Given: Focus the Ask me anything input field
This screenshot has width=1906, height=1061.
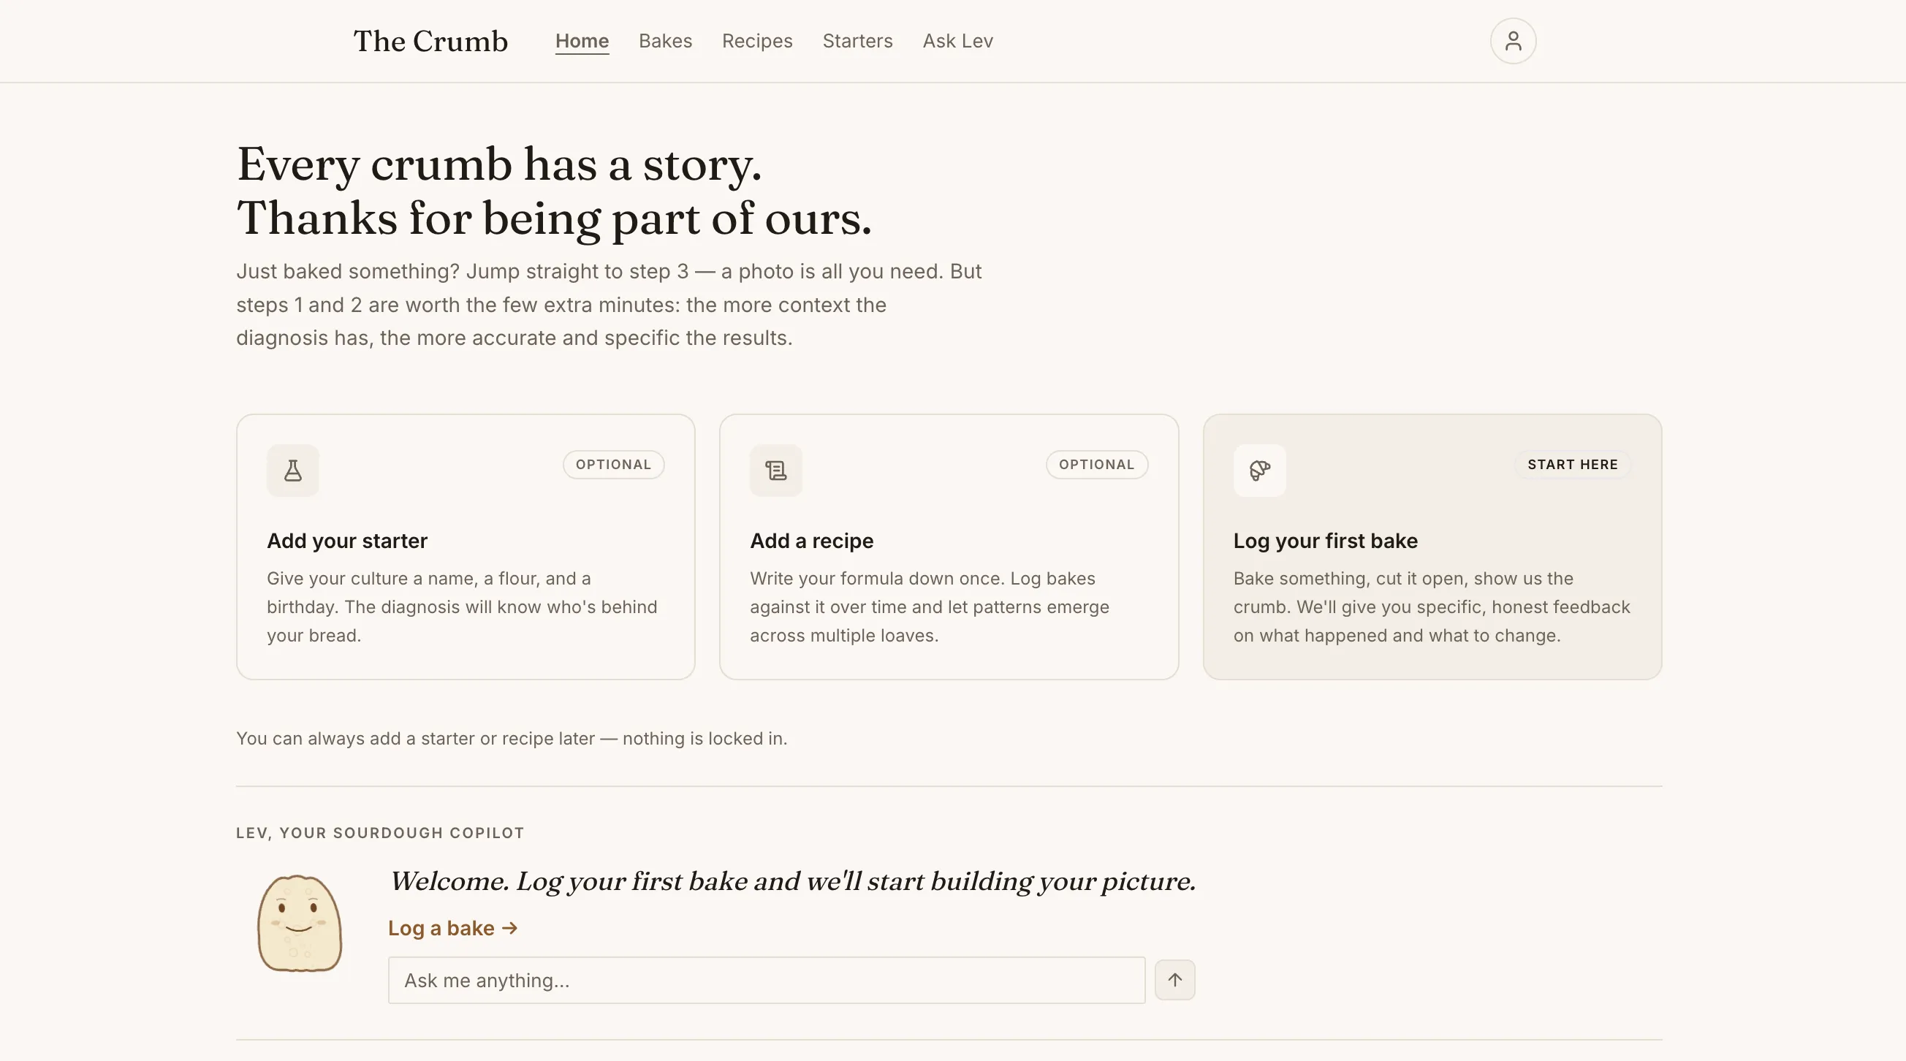Looking at the screenshot, I should [x=767, y=981].
